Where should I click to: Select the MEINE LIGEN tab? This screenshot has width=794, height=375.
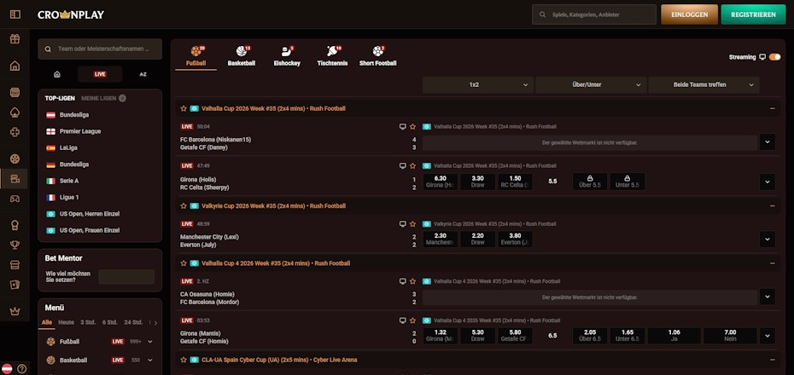[x=99, y=98]
